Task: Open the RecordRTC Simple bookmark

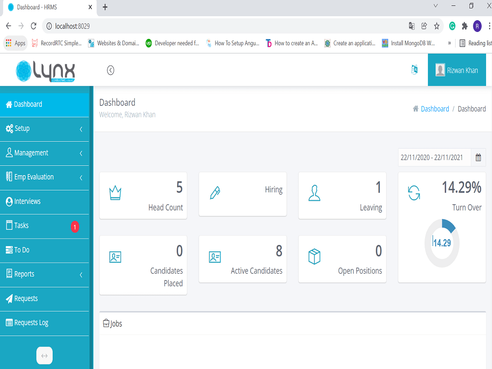Action: point(57,43)
